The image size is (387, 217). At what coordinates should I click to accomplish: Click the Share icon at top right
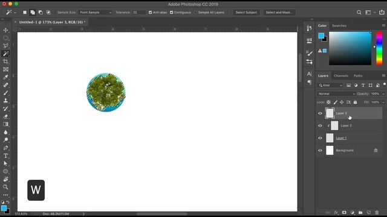tap(382, 12)
